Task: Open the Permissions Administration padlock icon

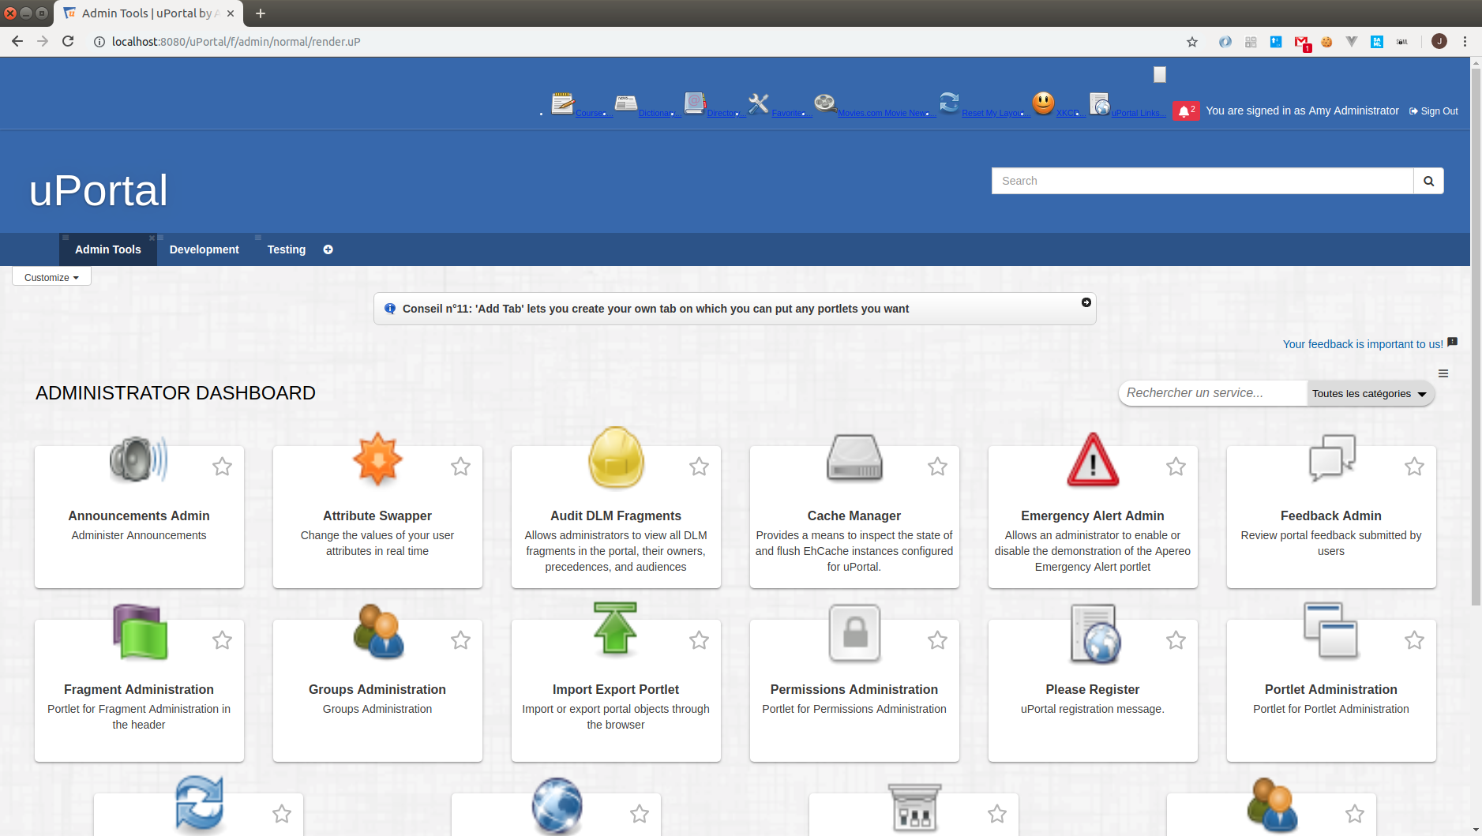Action: click(x=854, y=632)
